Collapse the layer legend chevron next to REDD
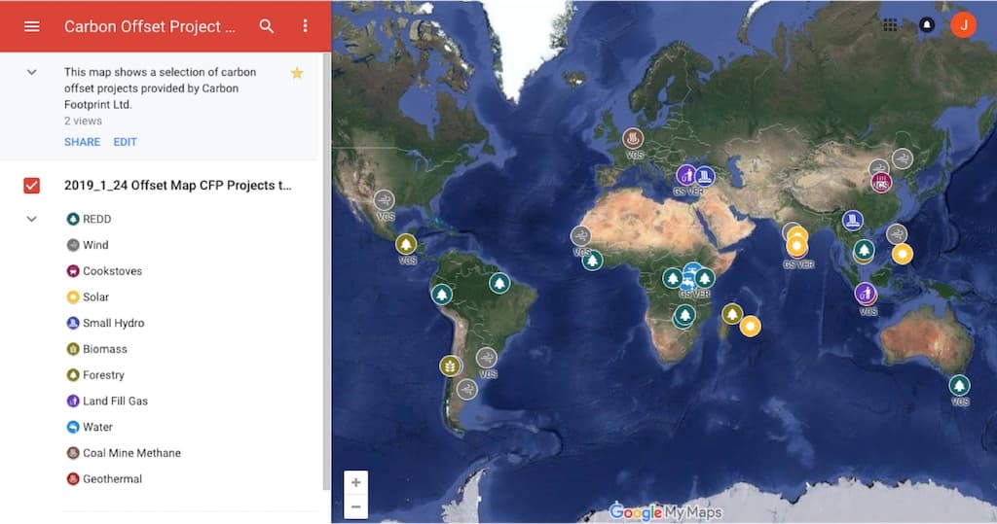The width and height of the screenshot is (997, 524). click(x=32, y=219)
